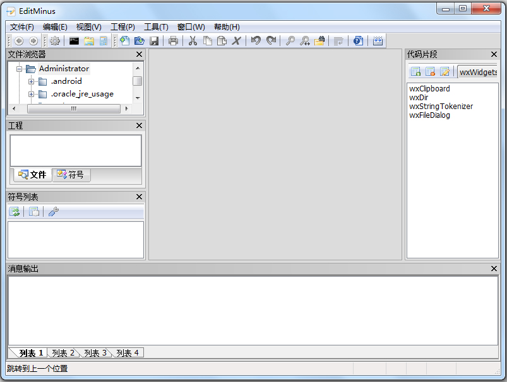This screenshot has height=382, width=507.
Task: Click the remove code snippet icon
Action: point(430,72)
